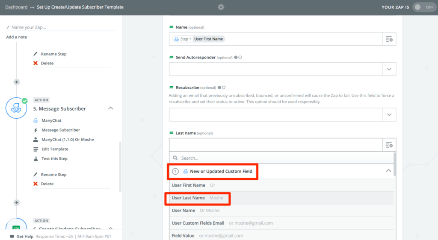438x240 pixels.
Task: Open the Dashboard link
Action: pyautogui.click(x=16, y=7)
